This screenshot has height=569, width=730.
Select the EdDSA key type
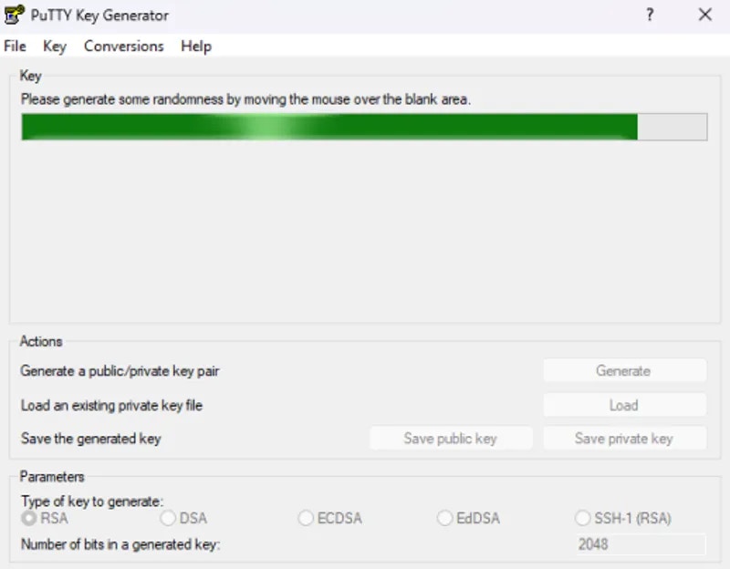coord(444,517)
